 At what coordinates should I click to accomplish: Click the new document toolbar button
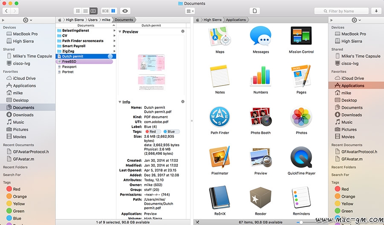pyautogui.click(x=255, y=11)
